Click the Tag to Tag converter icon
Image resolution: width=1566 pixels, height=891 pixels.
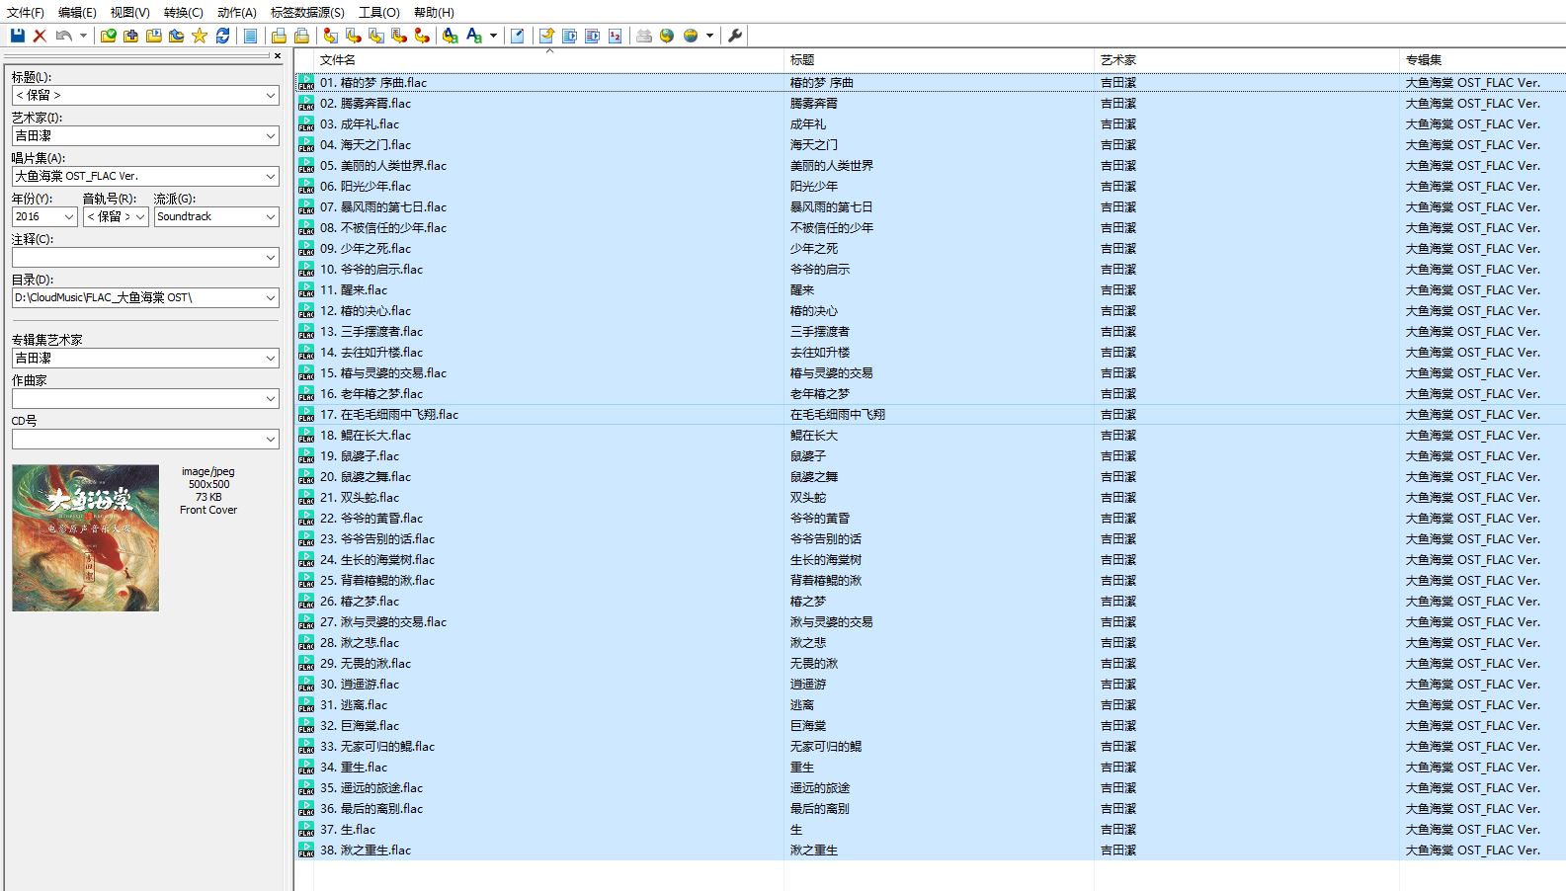click(422, 36)
